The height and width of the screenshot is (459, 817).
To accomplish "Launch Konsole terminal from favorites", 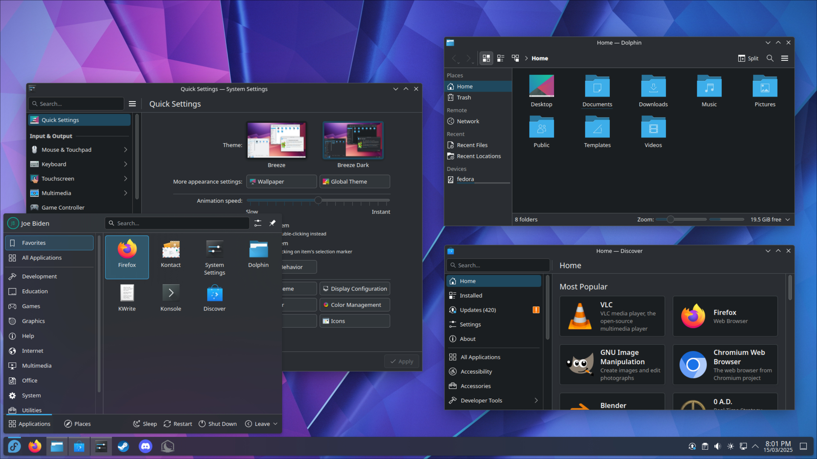I will pos(171,298).
